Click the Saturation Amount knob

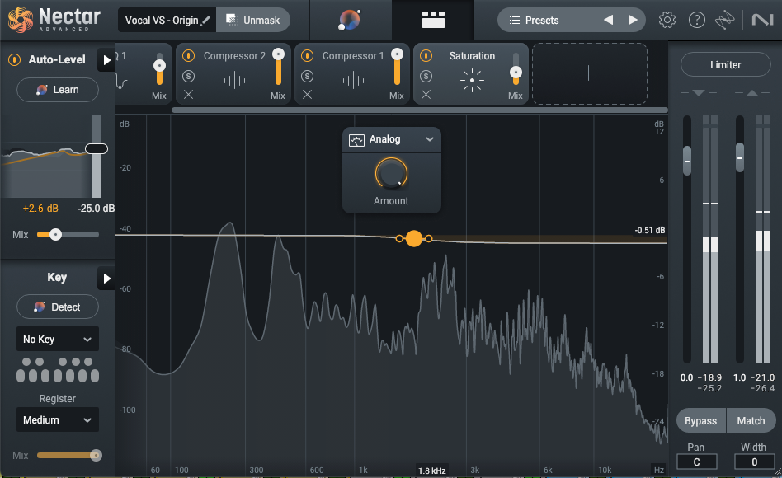click(x=391, y=174)
